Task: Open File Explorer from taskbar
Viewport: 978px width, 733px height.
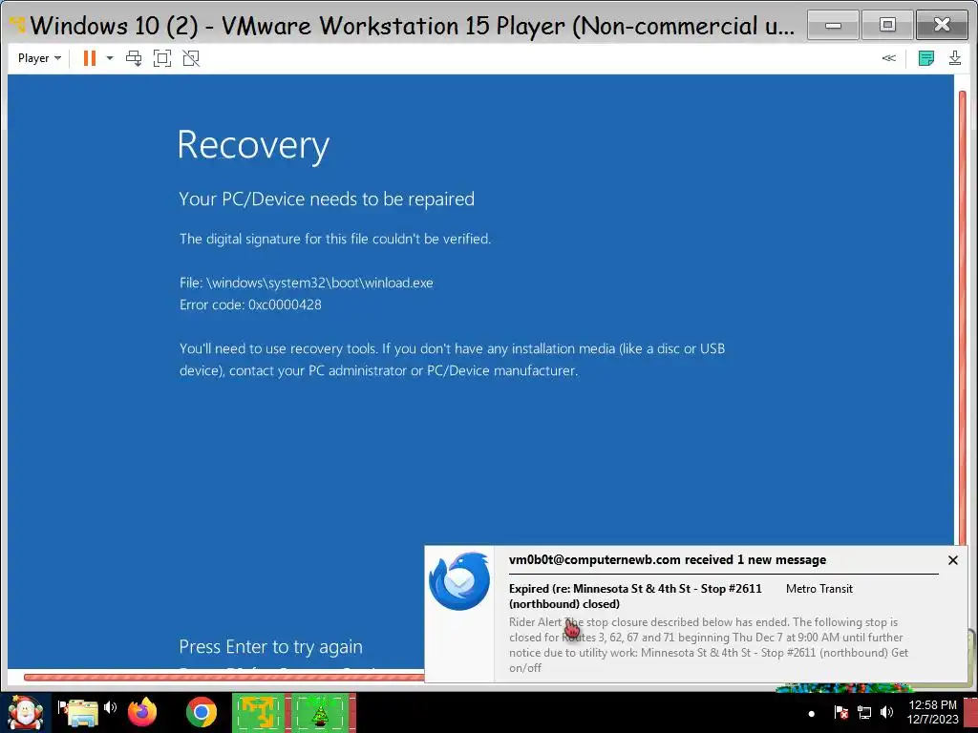Action: click(x=81, y=712)
